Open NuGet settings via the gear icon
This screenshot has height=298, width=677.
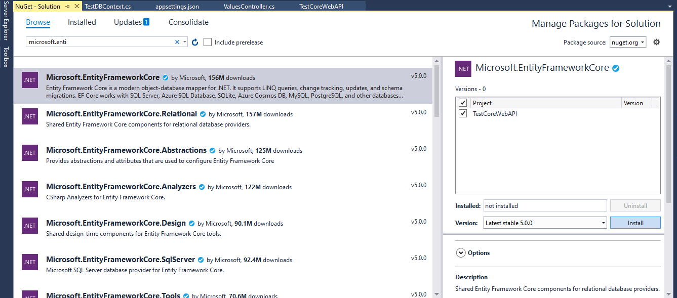point(657,42)
